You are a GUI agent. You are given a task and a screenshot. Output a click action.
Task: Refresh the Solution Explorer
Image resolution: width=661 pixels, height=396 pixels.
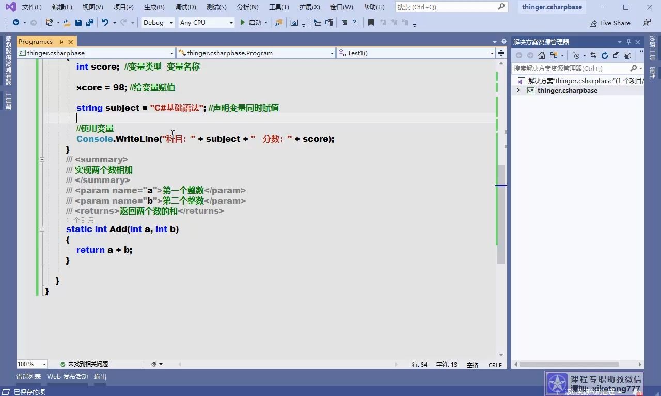click(604, 55)
